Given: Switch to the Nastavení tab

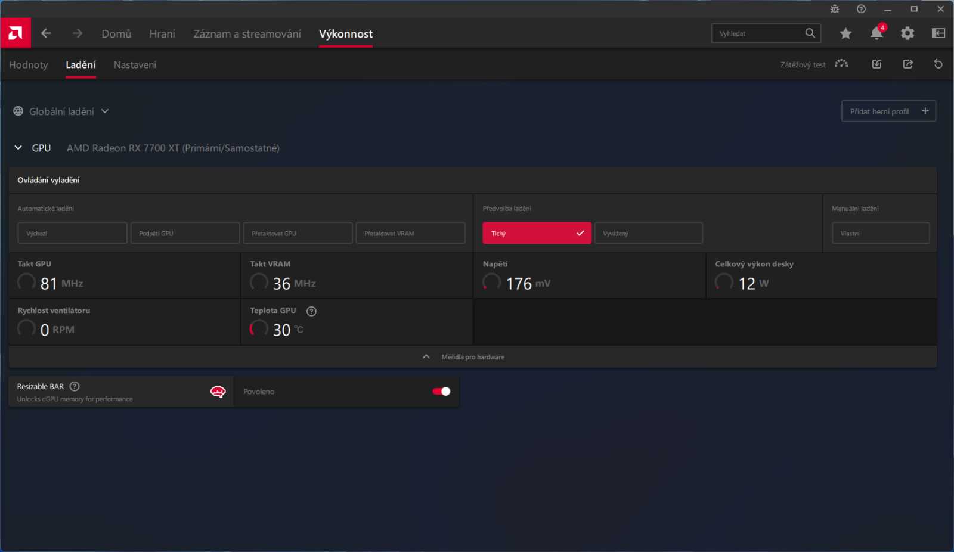Looking at the screenshot, I should click(135, 65).
